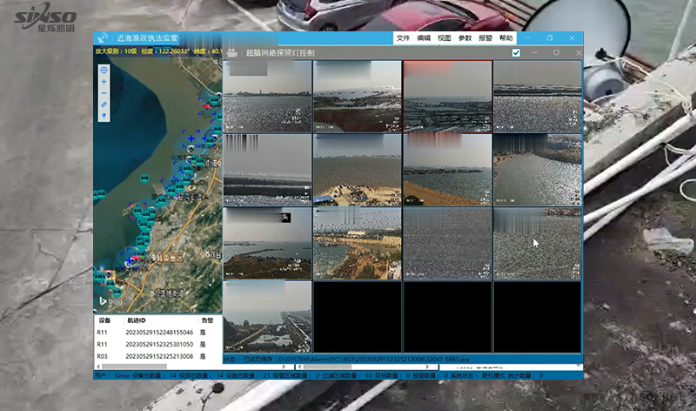Open the 参数 menu
The width and height of the screenshot is (696, 411).
[465, 38]
